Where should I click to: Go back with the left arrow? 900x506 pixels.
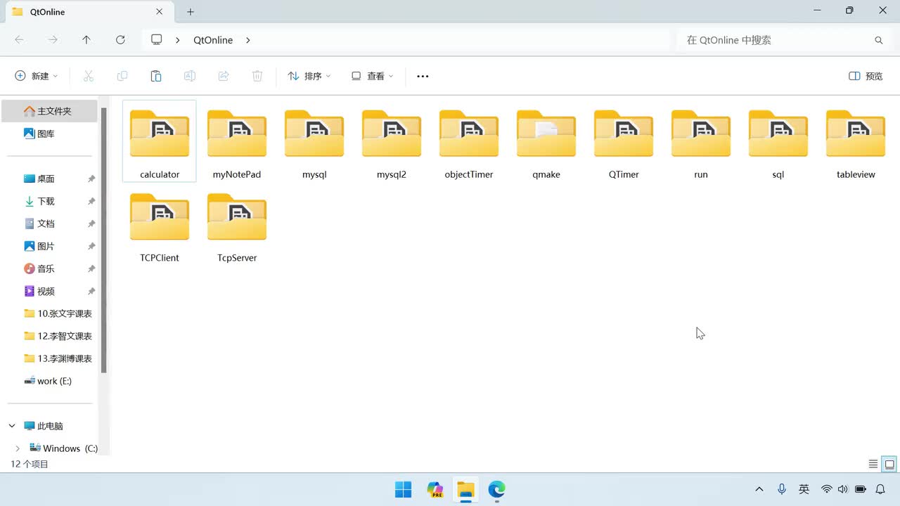pos(19,40)
